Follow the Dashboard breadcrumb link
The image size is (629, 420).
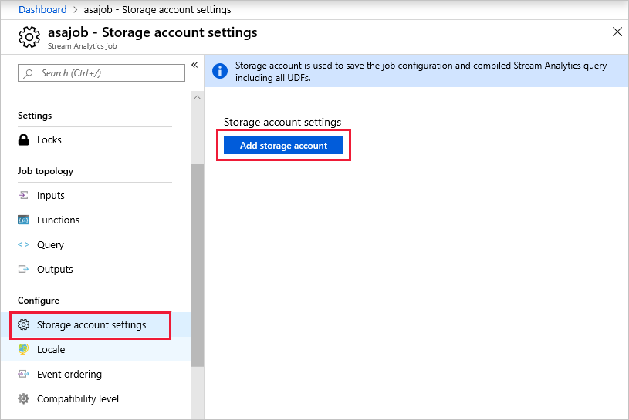click(42, 9)
